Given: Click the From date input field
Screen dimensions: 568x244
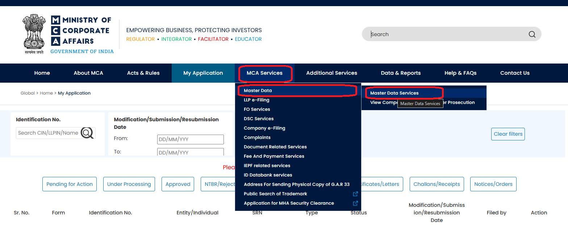Looking at the screenshot, I should [x=190, y=139].
